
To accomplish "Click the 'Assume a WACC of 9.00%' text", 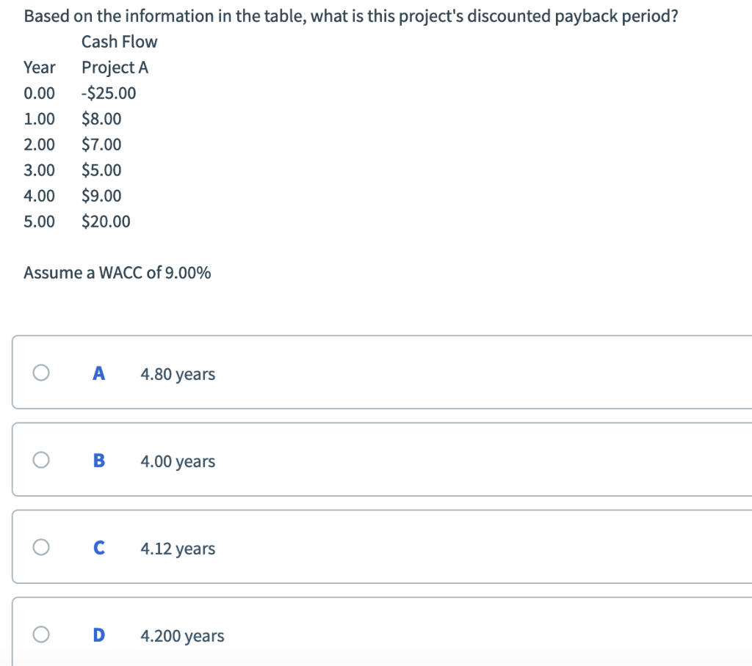I will (x=117, y=272).
